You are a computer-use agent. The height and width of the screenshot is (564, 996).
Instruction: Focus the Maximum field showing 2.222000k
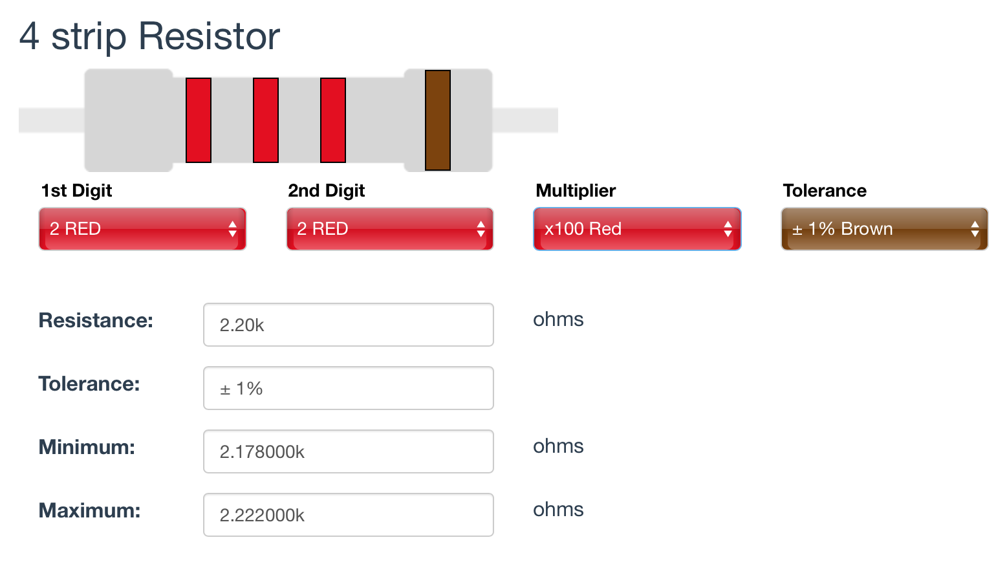pyautogui.click(x=349, y=515)
